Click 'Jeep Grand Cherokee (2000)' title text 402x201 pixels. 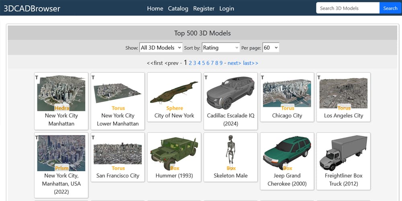287,180
